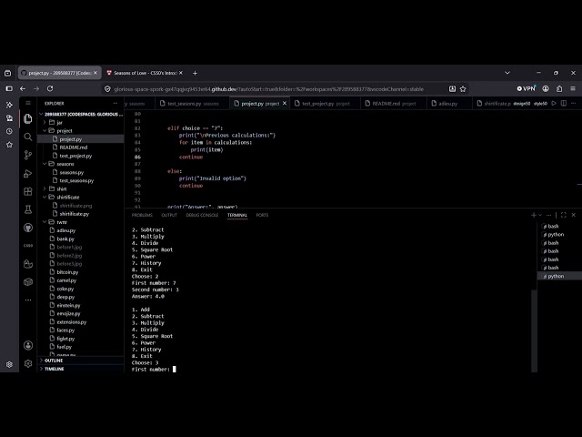Close the project.py editor tab
This screenshot has width=582, height=437.
pos(285,103)
